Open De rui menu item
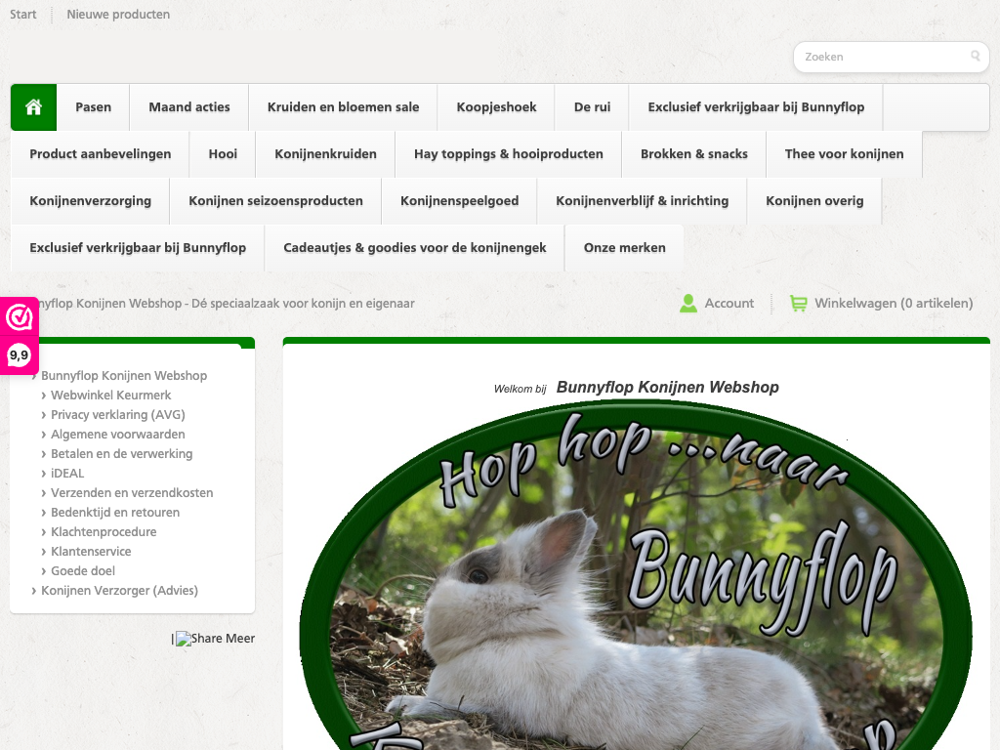Screen dimensions: 1000x750 tap(592, 107)
